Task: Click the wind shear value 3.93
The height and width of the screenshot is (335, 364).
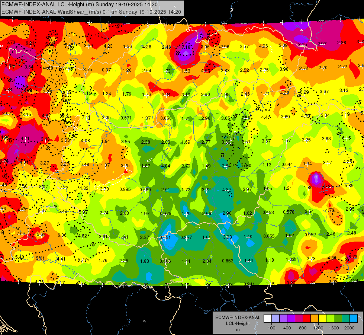Action: [x=228, y=237]
